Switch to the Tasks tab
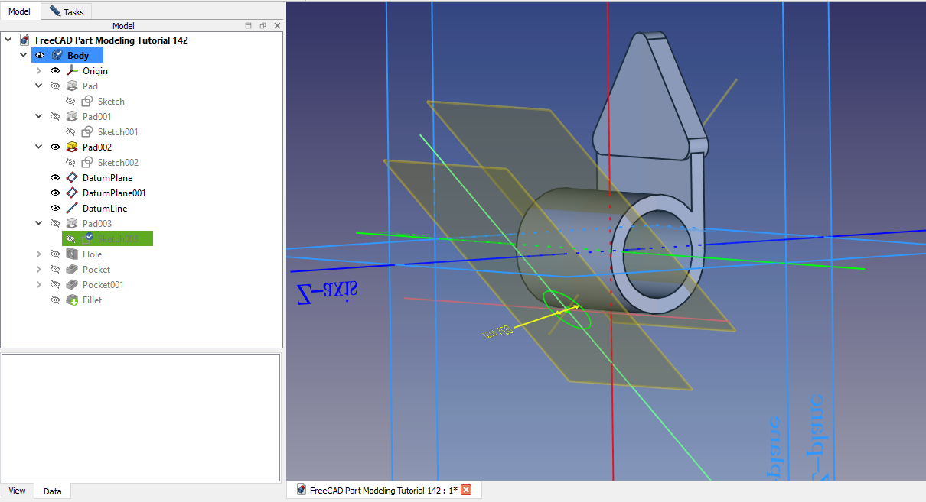The height and width of the screenshot is (502, 926). click(x=67, y=11)
